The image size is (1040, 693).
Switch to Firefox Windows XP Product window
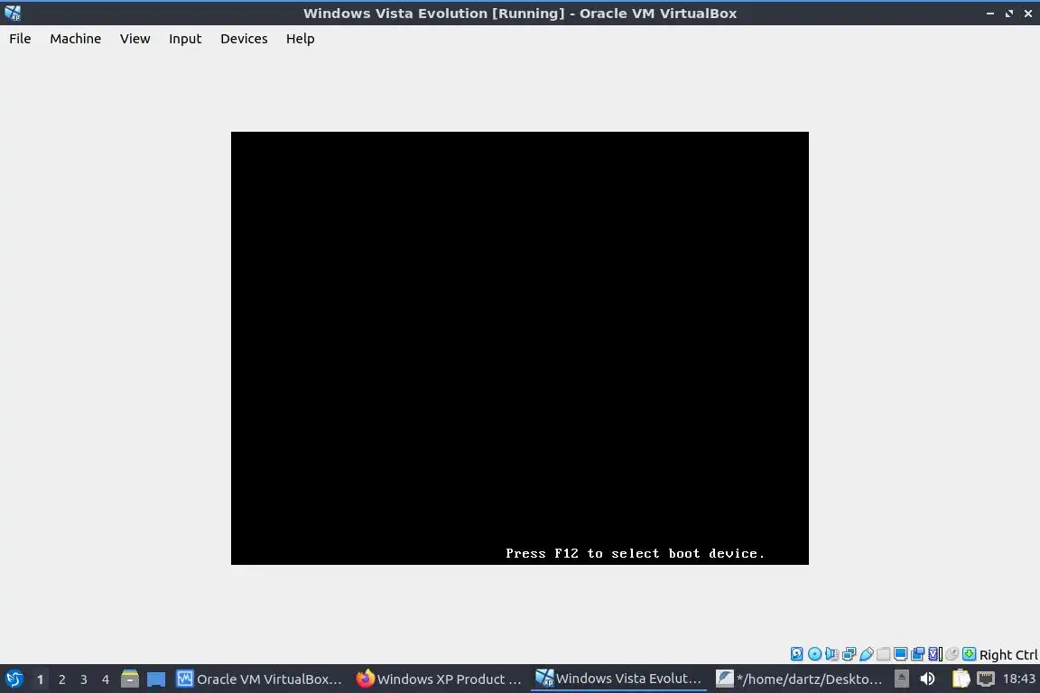click(x=439, y=679)
